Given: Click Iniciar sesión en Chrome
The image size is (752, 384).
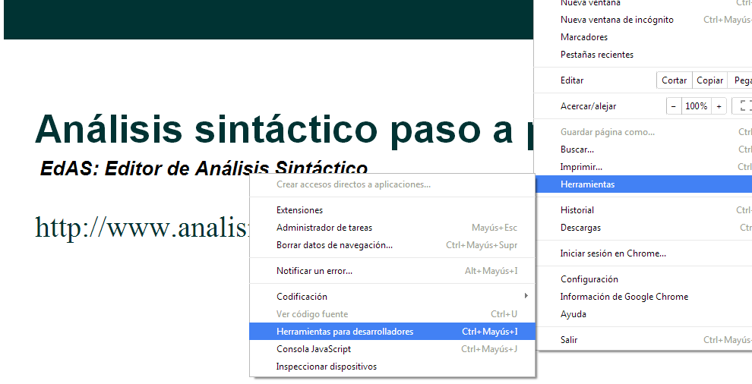Looking at the screenshot, I should pyautogui.click(x=613, y=253).
